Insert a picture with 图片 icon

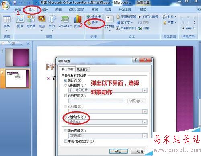coord(20,21)
